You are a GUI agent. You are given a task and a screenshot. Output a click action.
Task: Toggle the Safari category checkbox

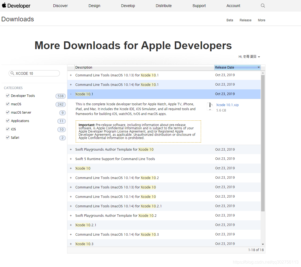[8, 137]
